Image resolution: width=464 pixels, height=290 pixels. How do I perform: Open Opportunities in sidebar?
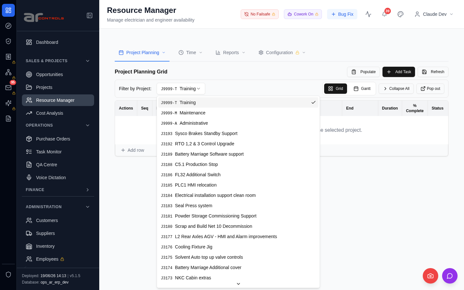tap(58, 74)
